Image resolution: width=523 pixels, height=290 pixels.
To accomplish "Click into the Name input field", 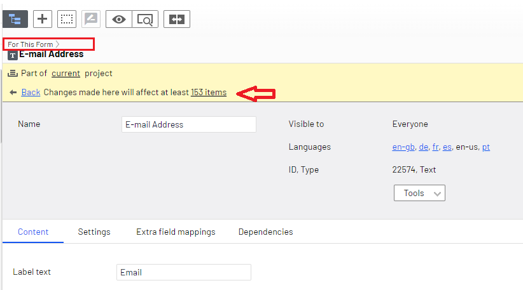I will (188, 124).
